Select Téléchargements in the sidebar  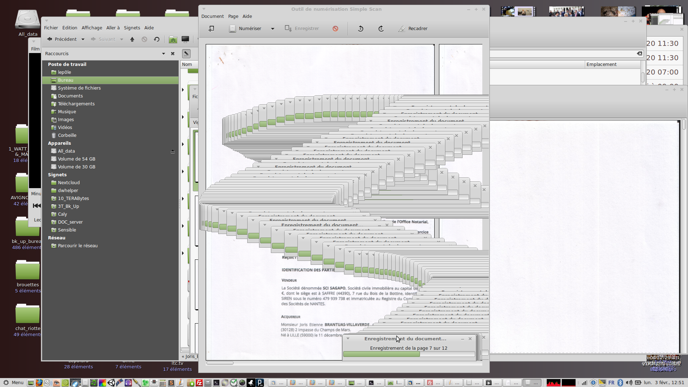coord(76,104)
